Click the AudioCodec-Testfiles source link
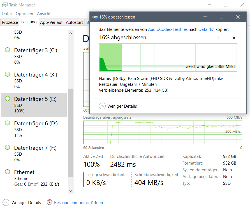This screenshot has width=250, height=210. point(168,29)
